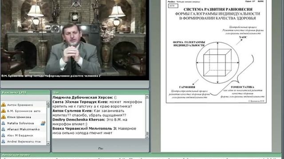
Task: Click the chat input label below messages
Action: [101, 148]
